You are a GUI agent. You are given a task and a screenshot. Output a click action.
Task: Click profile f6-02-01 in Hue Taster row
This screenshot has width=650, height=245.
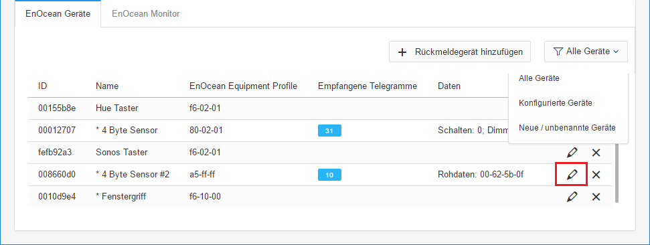coord(205,108)
